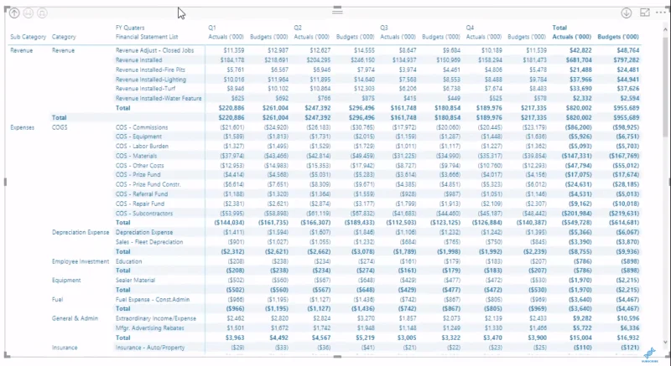Click Revenue Installed-Fire Pits row label

(150, 70)
